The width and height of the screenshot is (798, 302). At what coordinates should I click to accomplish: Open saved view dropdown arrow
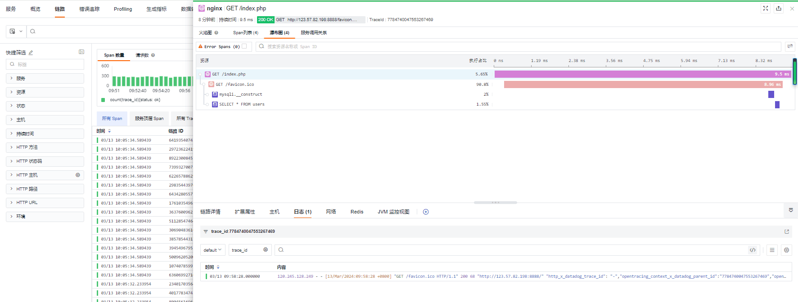[x=21, y=31]
